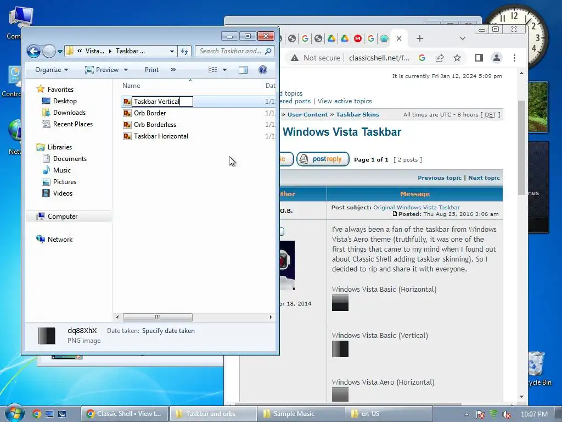Open the Videos library
This screenshot has width=562, height=422.
(63, 193)
